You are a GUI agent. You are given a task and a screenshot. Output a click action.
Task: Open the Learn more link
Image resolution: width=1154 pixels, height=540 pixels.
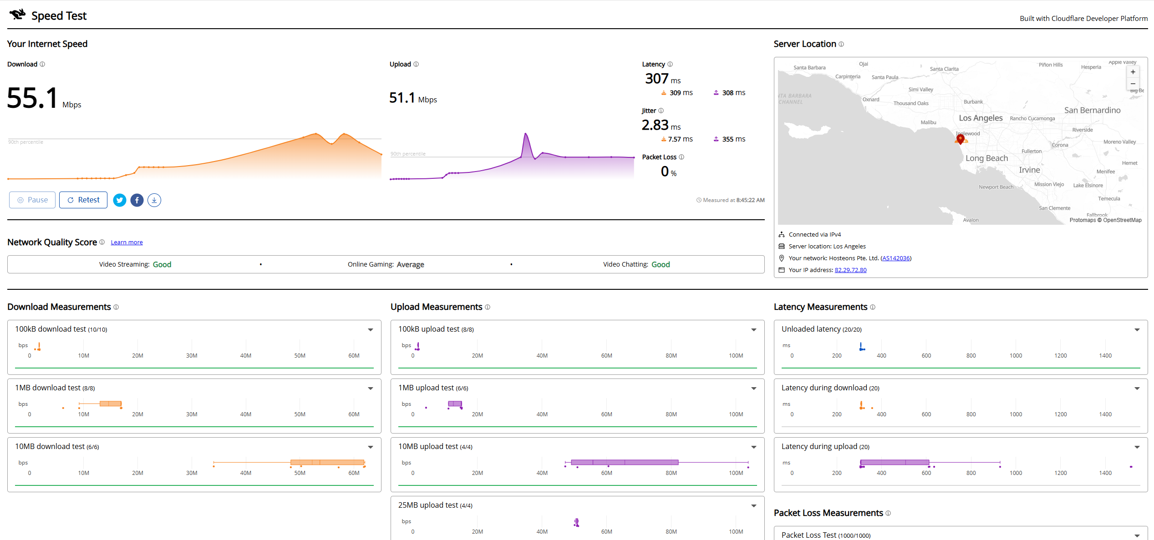pyautogui.click(x=127, y=242)
